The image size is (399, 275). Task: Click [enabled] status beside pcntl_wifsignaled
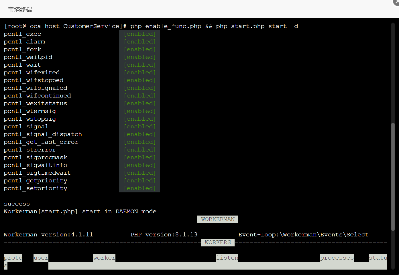point(140,88)
